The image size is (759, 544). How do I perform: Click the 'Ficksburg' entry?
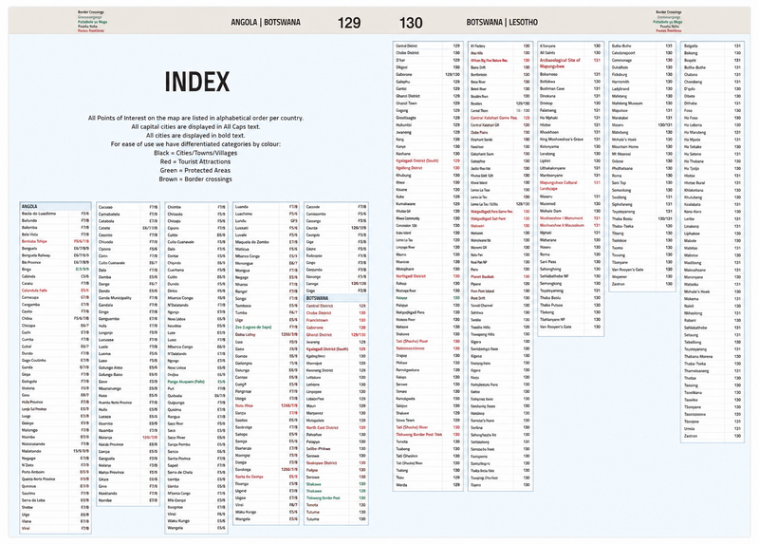point(620,75)
